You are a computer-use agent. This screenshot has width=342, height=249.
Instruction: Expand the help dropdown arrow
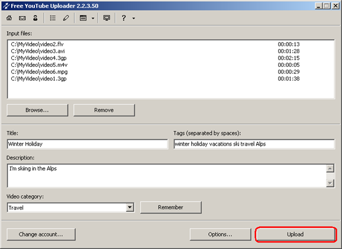click(x=134, y=18)
